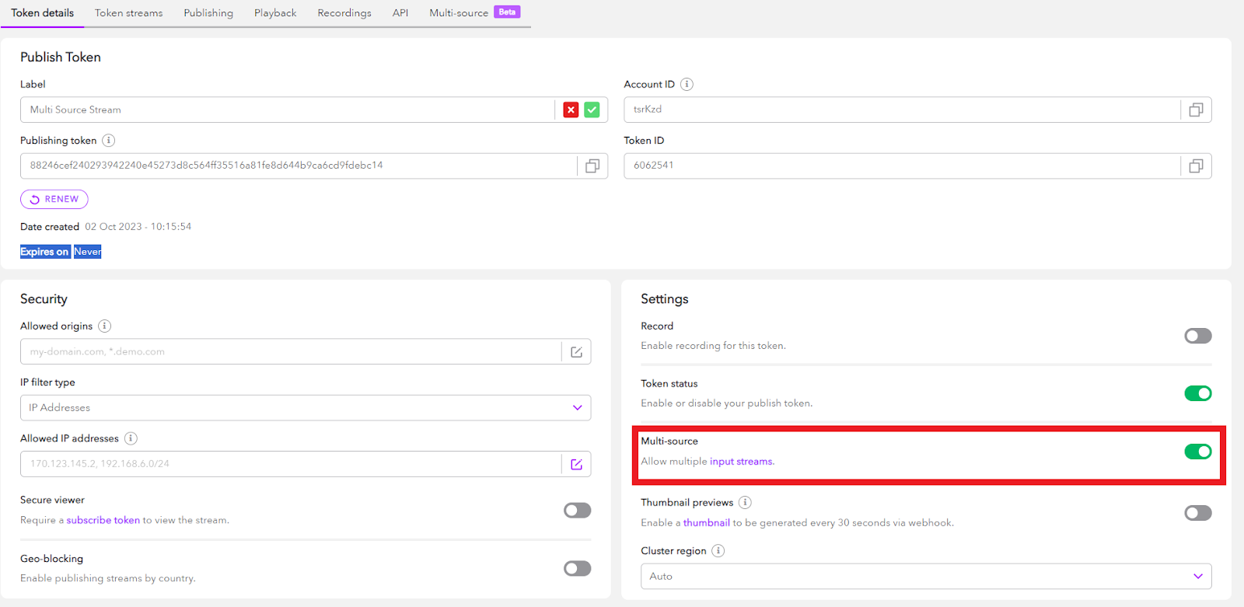Copy the publishing token to clipboard
This screenshot has width=1244, height=607.
tap(592, 166)
